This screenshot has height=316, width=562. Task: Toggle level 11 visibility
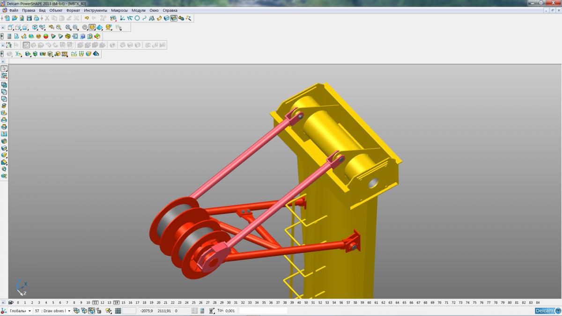pos(96,302)
